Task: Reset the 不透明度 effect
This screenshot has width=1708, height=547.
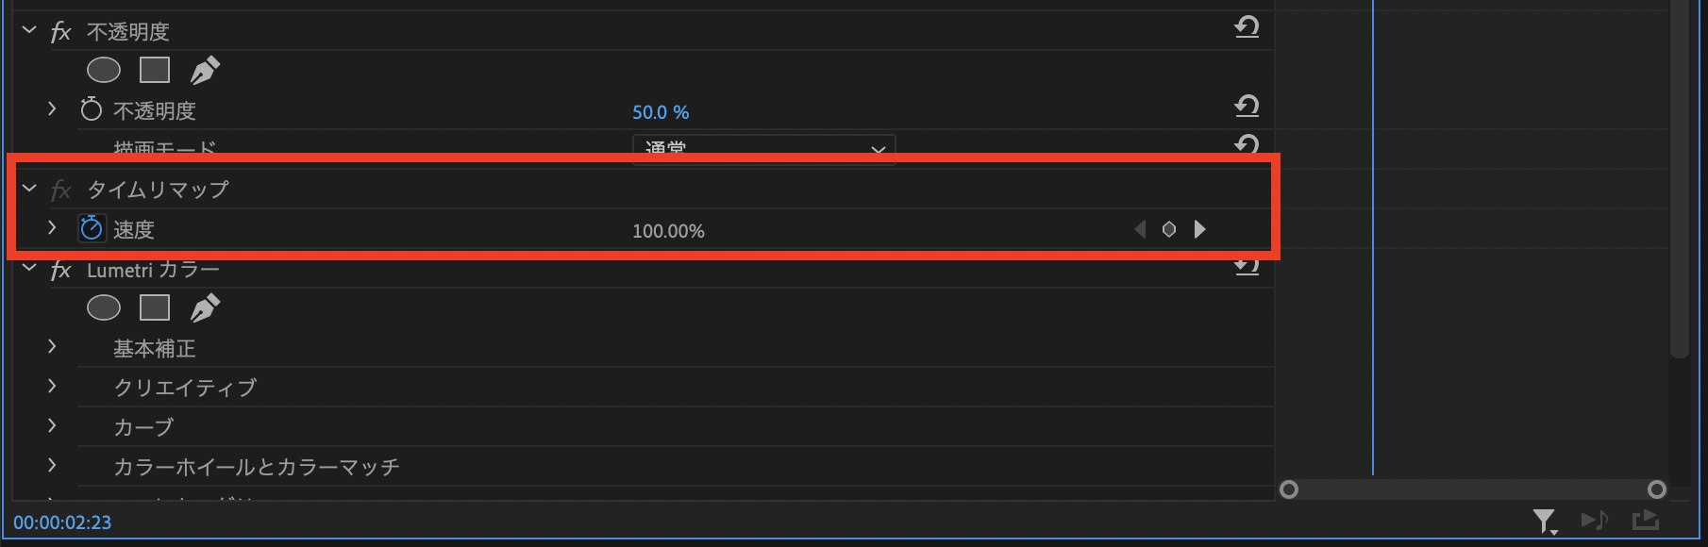Action: 1247,27
